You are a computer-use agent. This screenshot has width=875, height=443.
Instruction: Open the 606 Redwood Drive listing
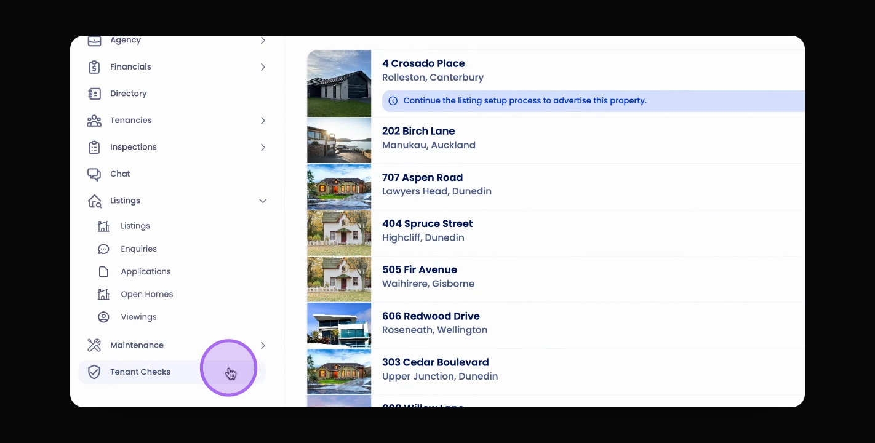431,316
